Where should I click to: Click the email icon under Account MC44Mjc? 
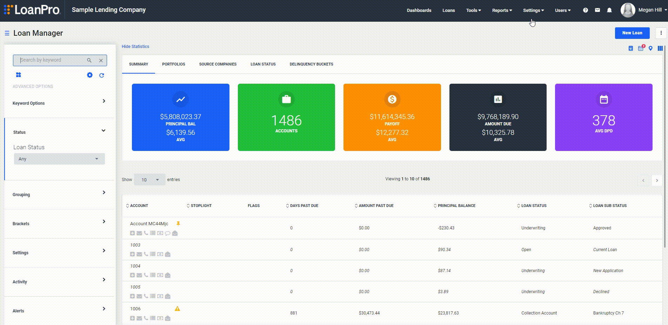pos(139,233)
